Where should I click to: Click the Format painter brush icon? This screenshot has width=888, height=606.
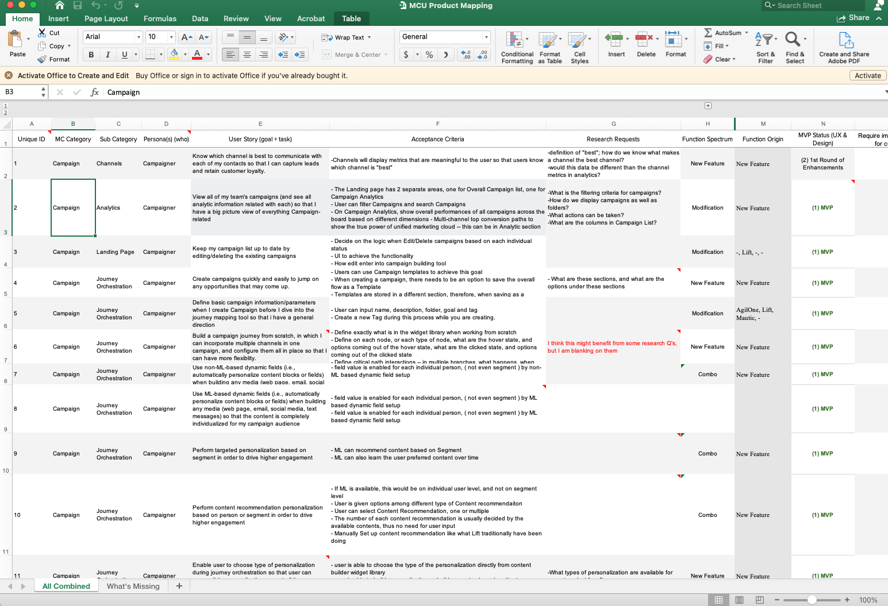[42, 59]
